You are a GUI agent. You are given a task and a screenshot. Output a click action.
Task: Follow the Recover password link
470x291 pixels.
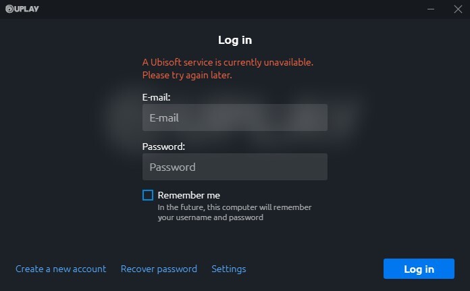coord(159,269)
